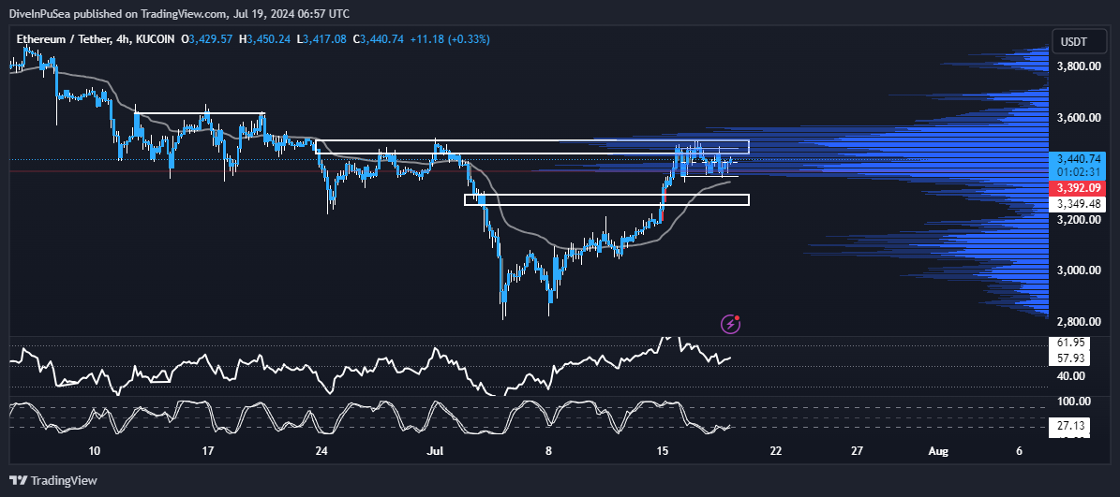
Task: Click the 01:02:31 bar countdown
Action: 1079,172
